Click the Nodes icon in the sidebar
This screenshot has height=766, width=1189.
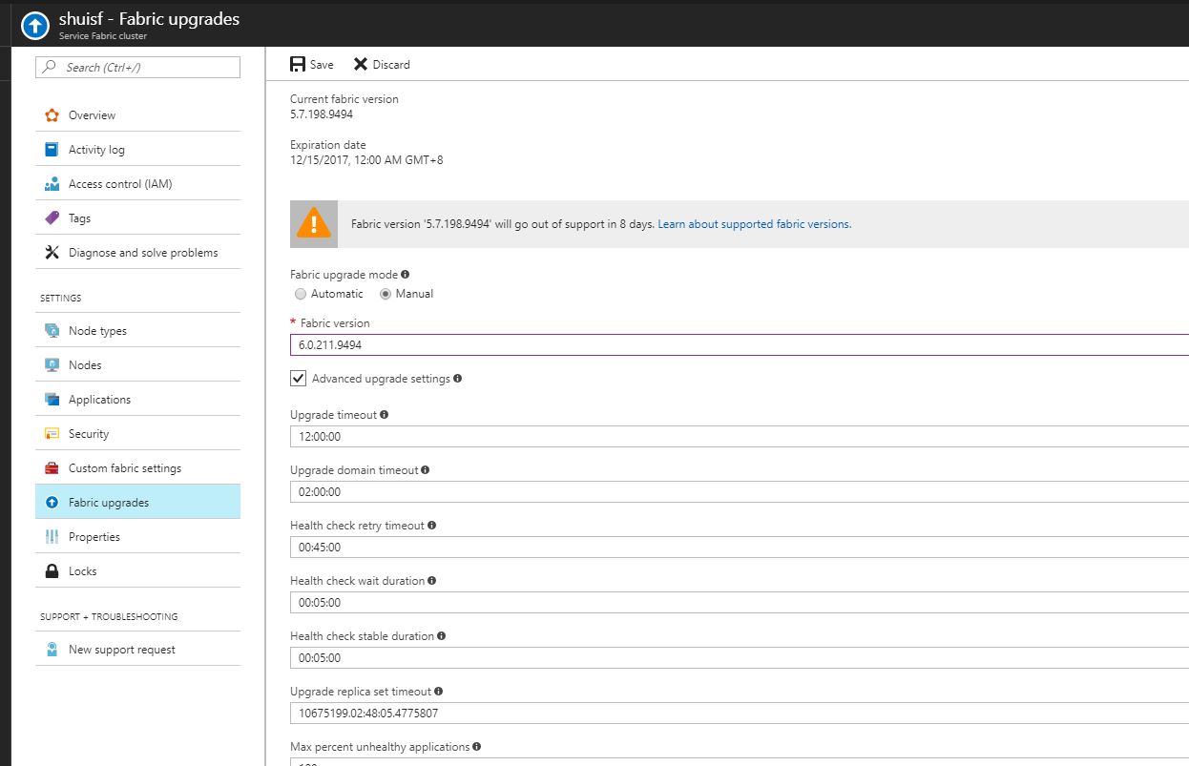click(x=52, y=364)
